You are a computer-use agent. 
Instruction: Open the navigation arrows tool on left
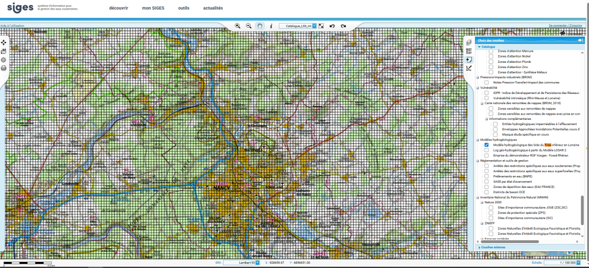tap(3, 43)
